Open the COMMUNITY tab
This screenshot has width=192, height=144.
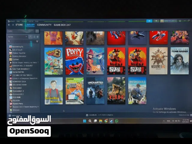coord(44,25)
